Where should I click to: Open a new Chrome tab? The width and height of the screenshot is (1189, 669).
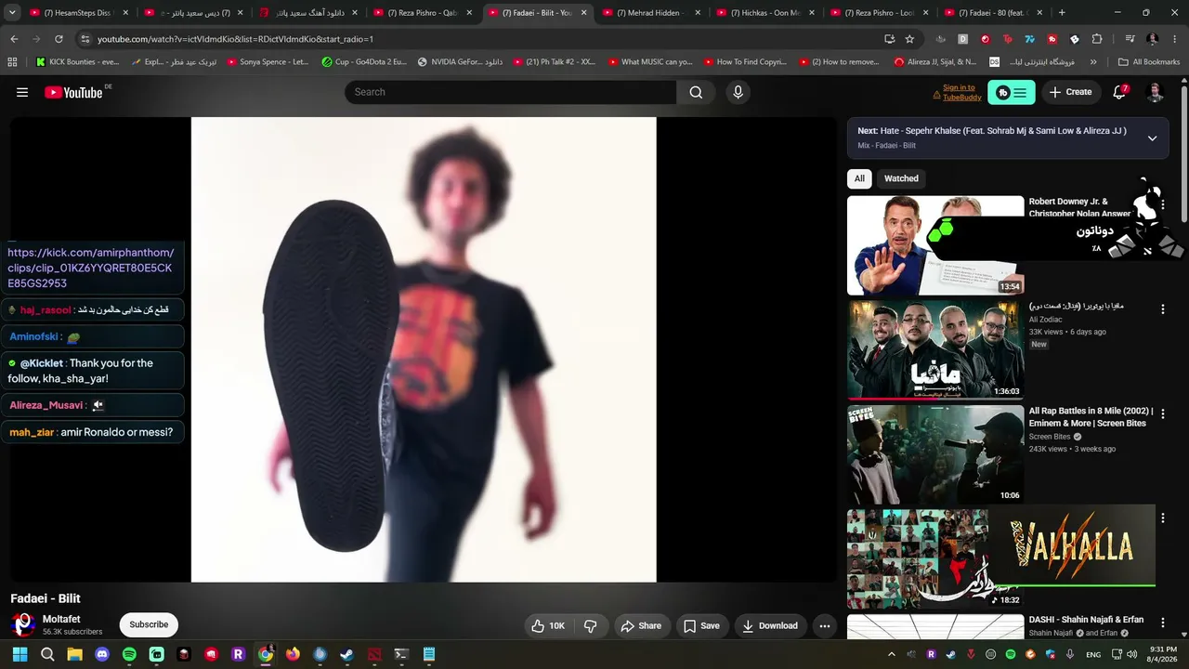pos(1062,13)
